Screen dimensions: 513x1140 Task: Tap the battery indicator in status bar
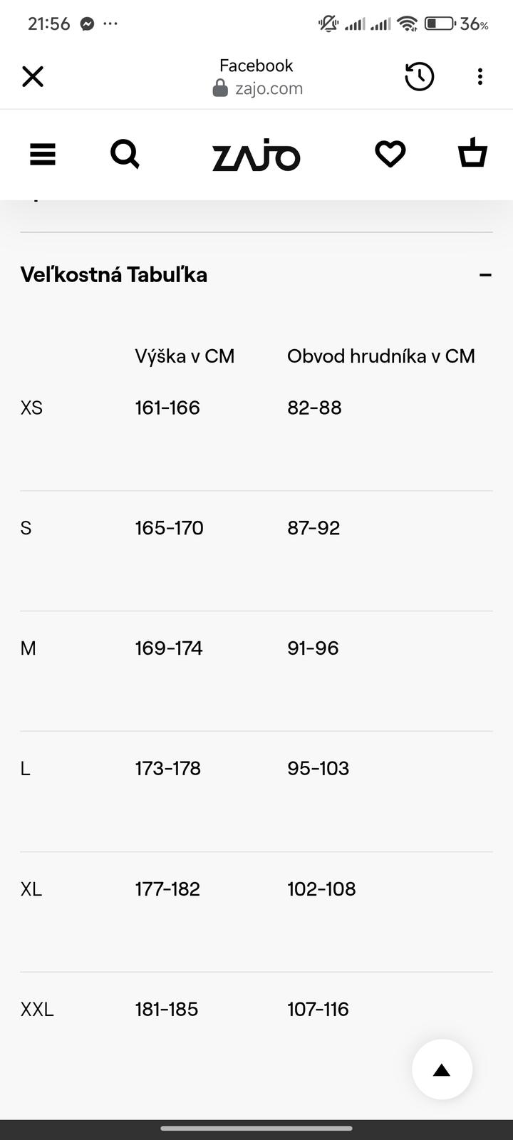tap(440, 24)
